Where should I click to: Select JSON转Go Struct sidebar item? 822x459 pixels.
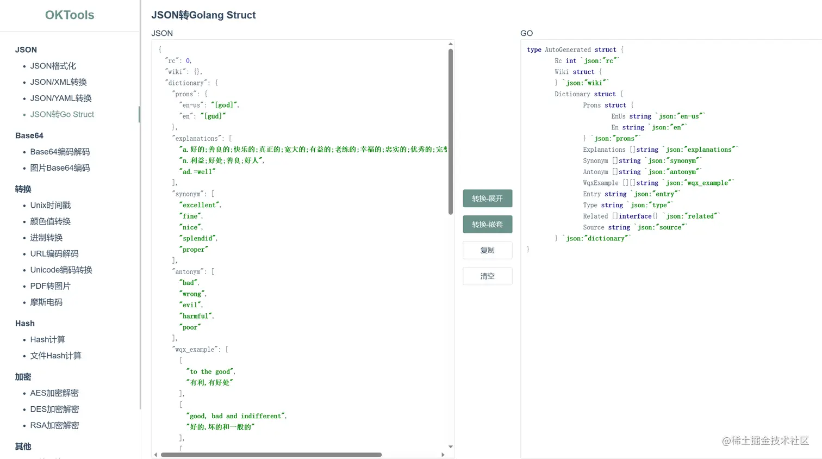click(x=62, y=114)
